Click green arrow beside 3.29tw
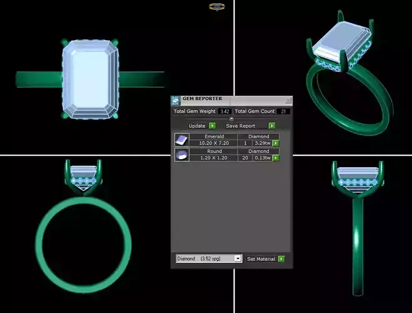412x313 pixels. (276, 143)
